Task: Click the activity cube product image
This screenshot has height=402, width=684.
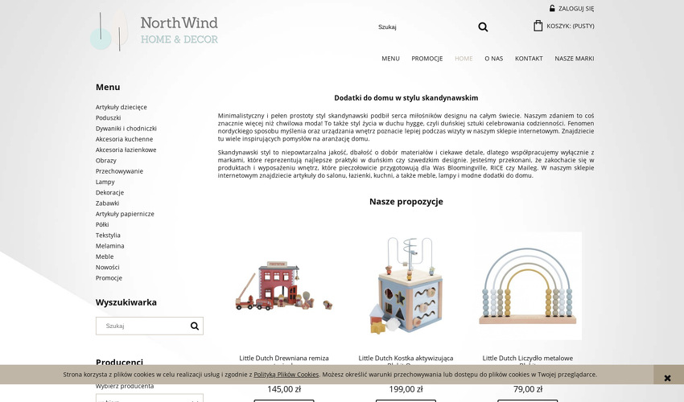Action: pyautogui.click(x=406, y=286)
